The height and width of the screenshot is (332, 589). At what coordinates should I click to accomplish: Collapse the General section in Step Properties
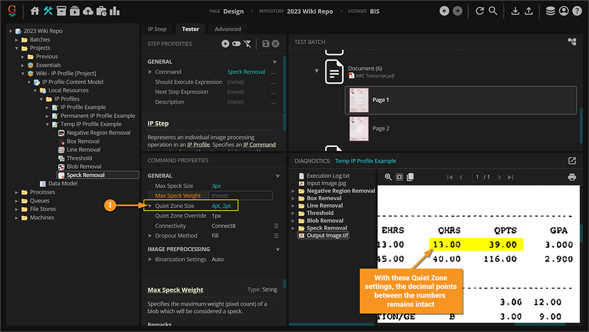[x=274, y=61]
